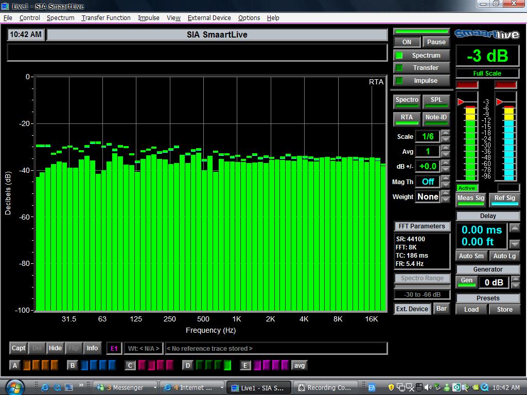This screenshot has height=395, width=527.
Task: Click the Ext. Device button
Action: pos(412,309)
